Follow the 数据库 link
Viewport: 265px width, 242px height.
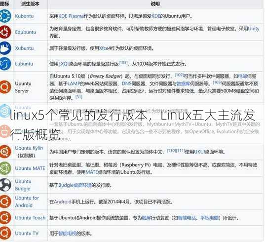(x=184, y=83)
